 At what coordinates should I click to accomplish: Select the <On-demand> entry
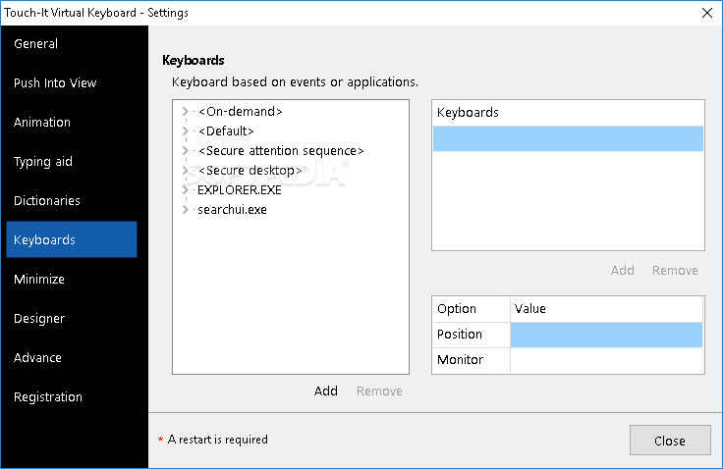click(241, 112)
